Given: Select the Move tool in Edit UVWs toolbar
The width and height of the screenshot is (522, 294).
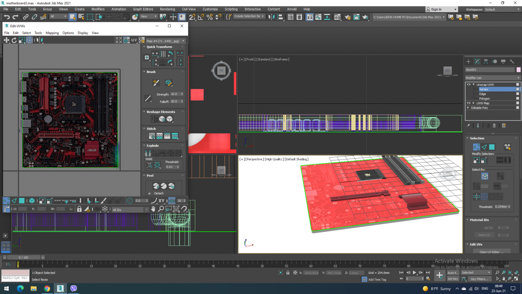Looking at the screenshot, I should click(x=7, y=40).
